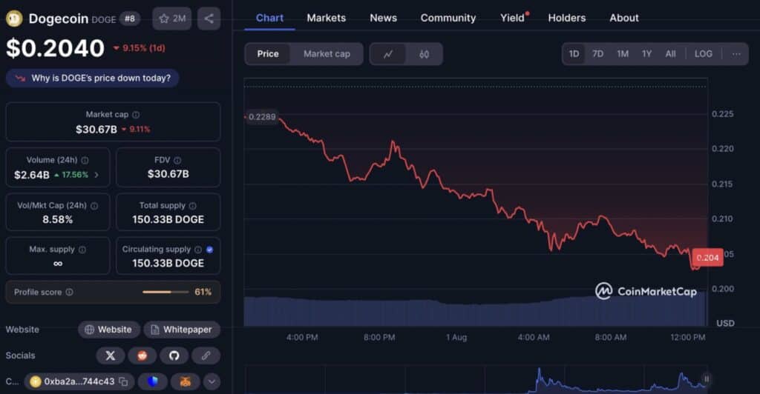Click the MetaMask fox icon
The image size is (760, 394).
pyautogui.click(x=185, y=381)
